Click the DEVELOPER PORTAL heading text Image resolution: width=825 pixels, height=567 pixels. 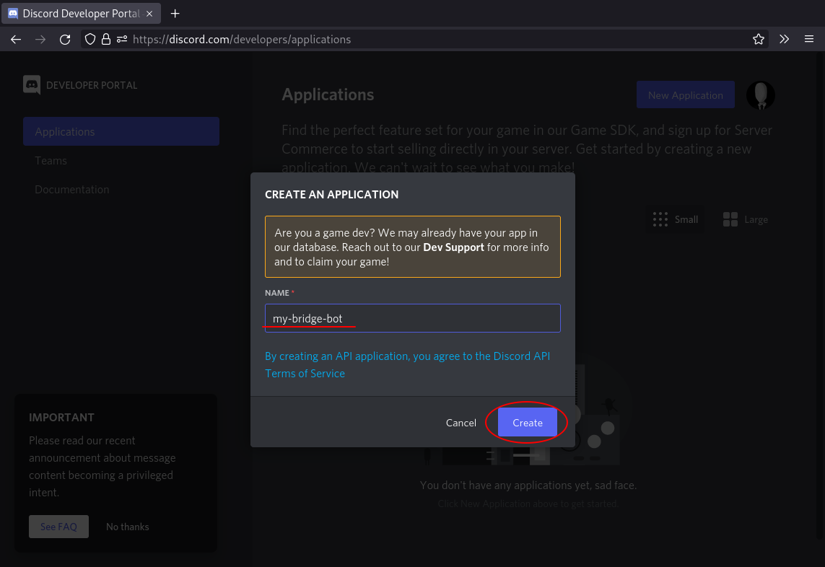[x=92, y=85]
